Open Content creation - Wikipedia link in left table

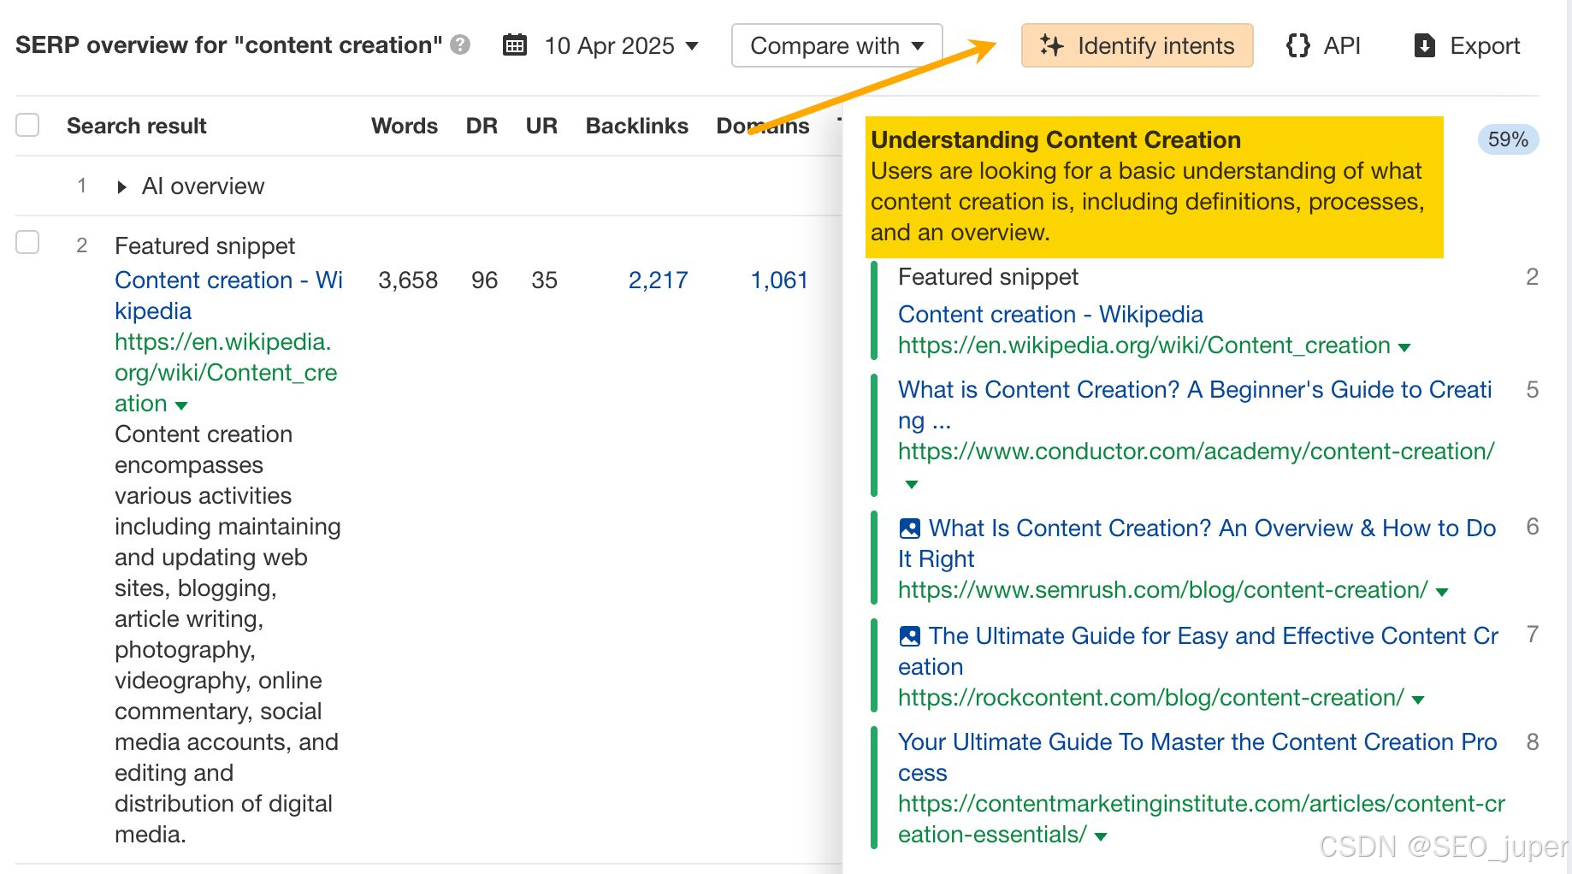point(228,295)
